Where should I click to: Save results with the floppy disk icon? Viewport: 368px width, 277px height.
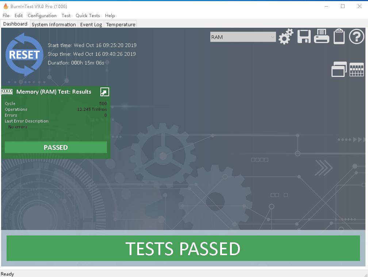[x=304, y=36]
